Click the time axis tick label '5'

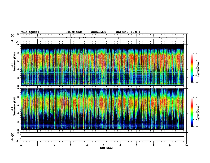pos(104,145)
